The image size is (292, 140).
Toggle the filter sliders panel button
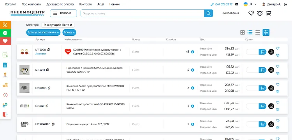[266, 32]
